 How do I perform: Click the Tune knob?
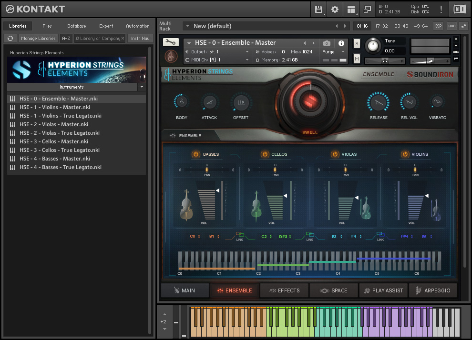[373, 46]
